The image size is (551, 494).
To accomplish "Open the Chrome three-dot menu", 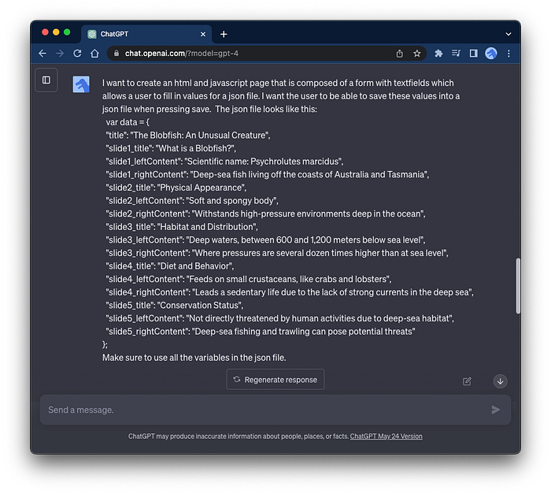I will coord(508,54).
